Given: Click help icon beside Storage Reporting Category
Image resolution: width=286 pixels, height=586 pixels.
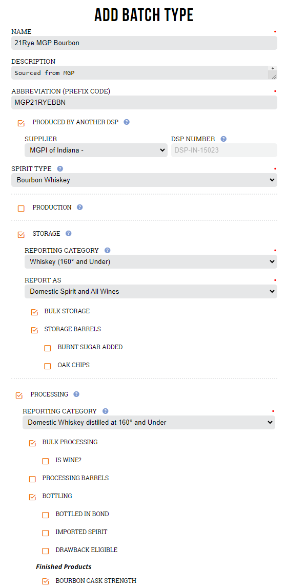Looking at the screenshot, I should [x=108, y=251].
